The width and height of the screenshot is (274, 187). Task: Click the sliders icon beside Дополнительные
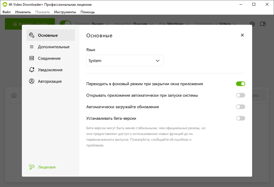coord(32,47)
